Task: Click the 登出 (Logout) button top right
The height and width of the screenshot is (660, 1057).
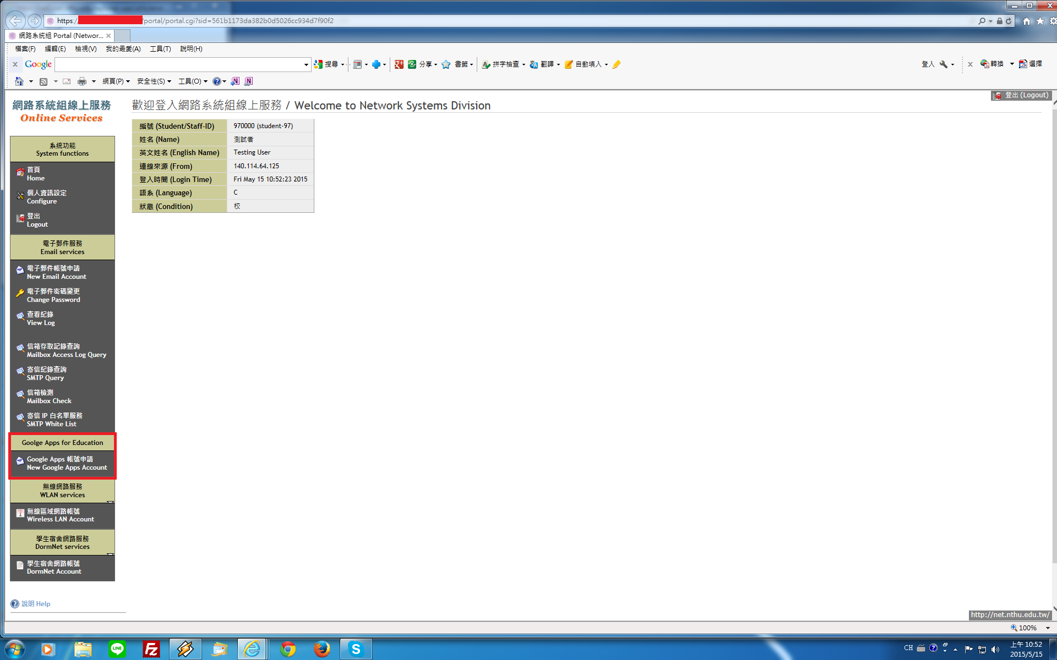Action: [1021, 95]
